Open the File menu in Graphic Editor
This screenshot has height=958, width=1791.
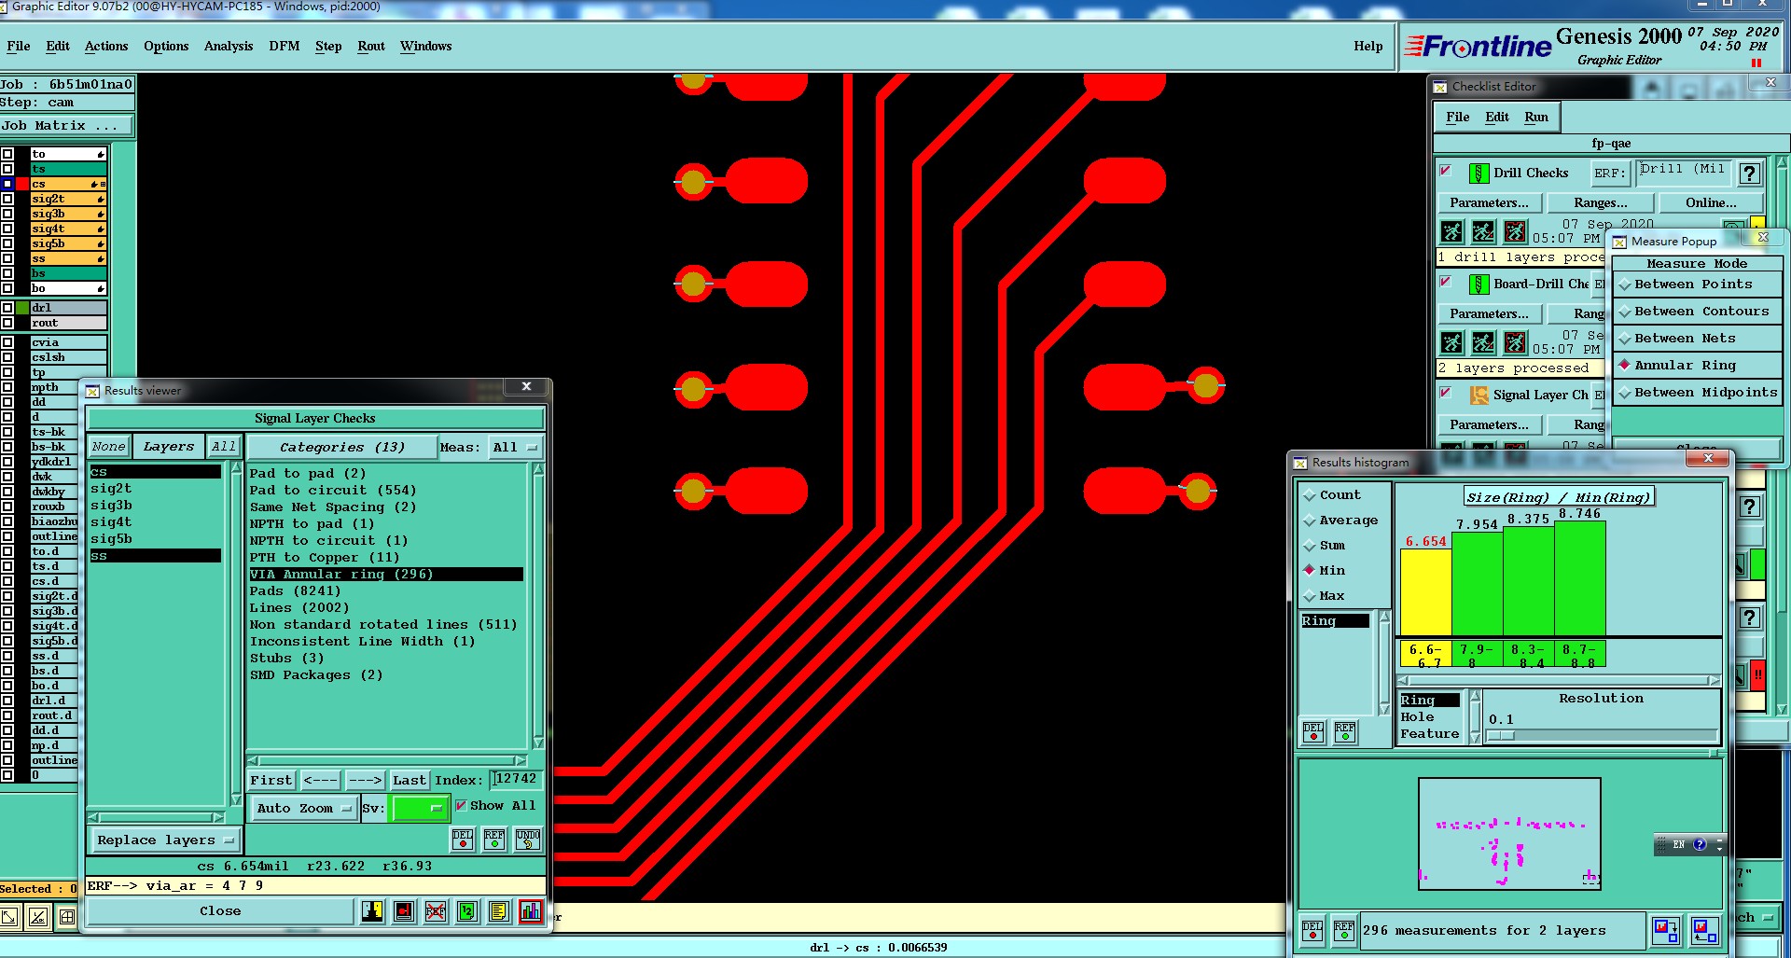(x=19, y=47)
